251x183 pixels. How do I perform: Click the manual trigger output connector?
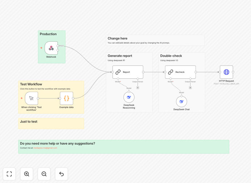[x=38, y=98]
